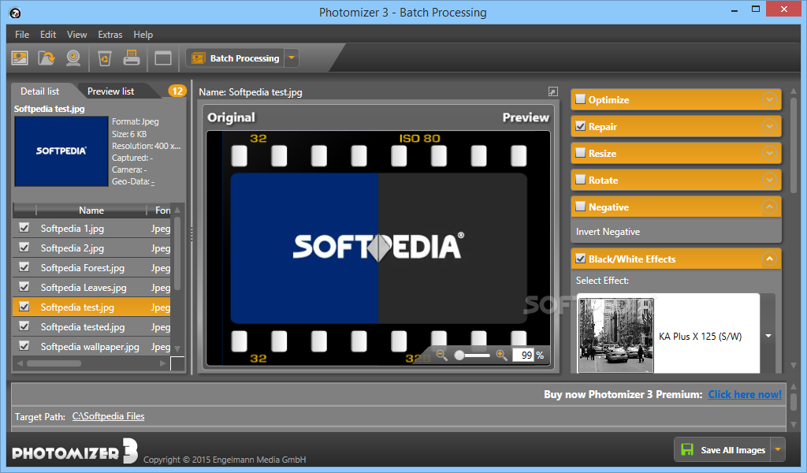The height and width of the screenshot is (473, 807).
Task: Expand the Repair panel chevron
Action: tap(769, 126)
